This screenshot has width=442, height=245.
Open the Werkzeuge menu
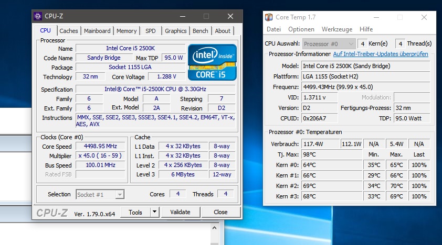click(337, 29)
